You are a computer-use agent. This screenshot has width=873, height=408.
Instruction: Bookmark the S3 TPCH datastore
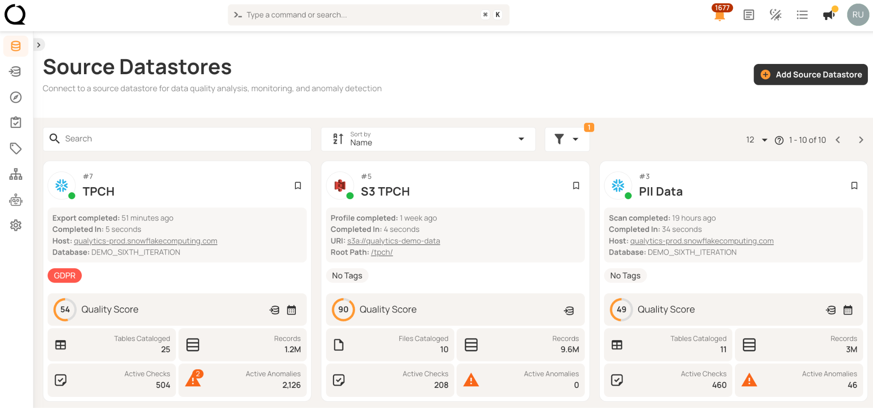[x=576, y=185]
